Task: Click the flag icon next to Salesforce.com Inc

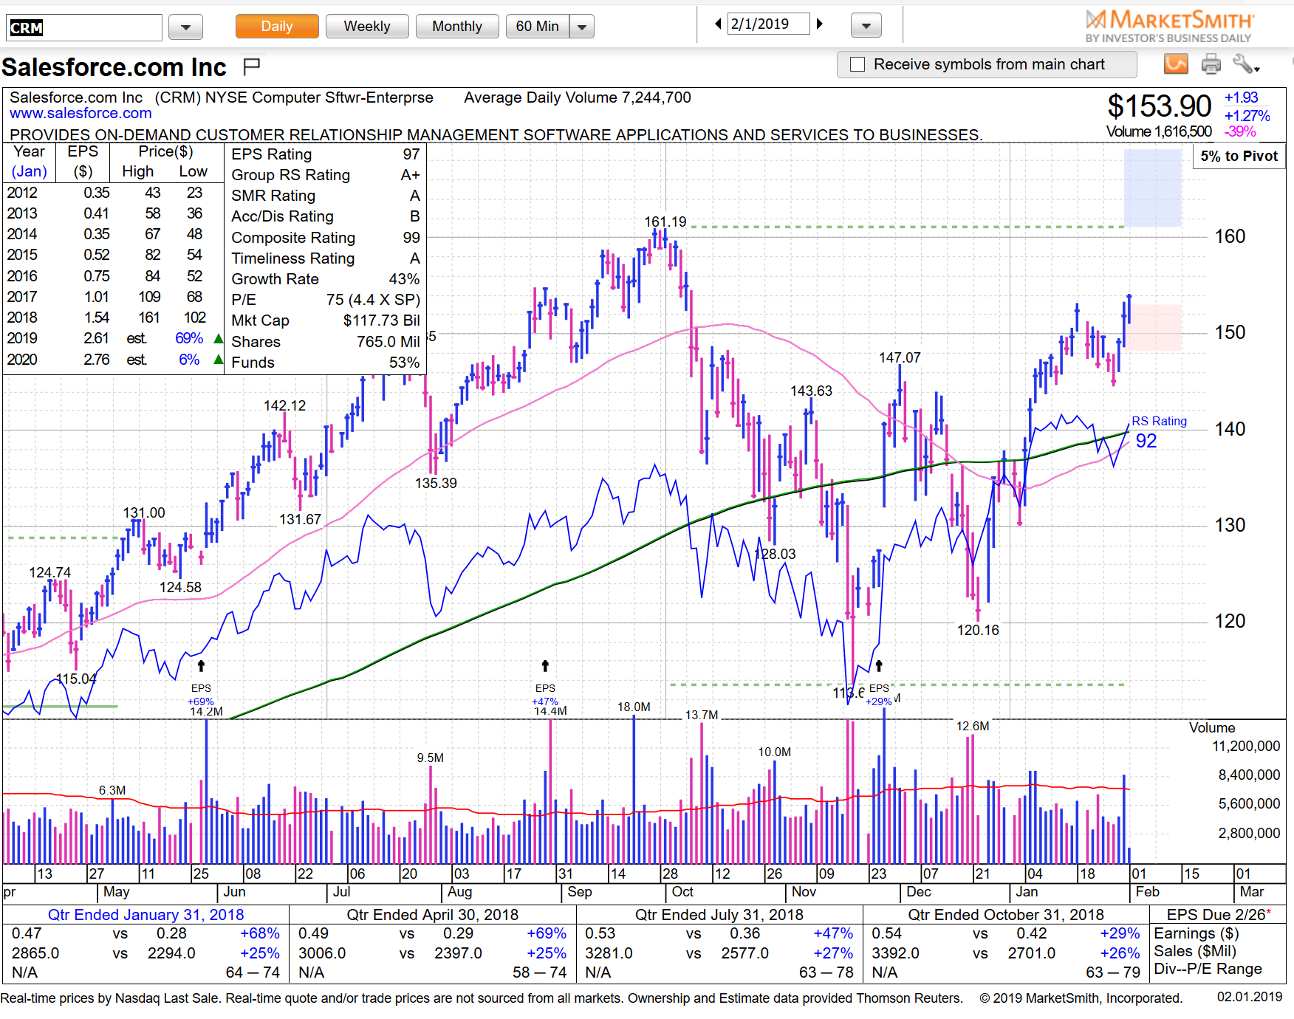Action: click(251, 67)
